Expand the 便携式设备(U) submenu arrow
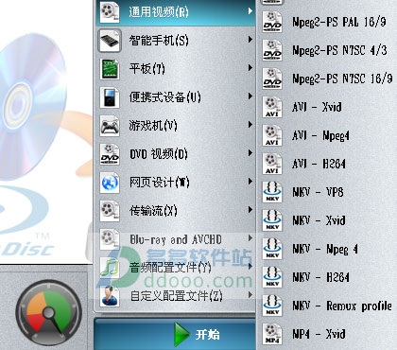The width and height of the screenshot is (397, 350). [250, 96]
